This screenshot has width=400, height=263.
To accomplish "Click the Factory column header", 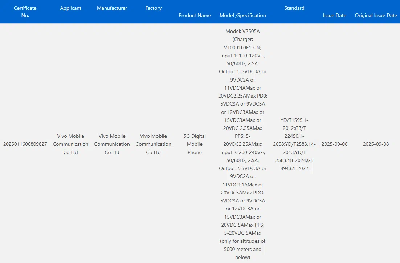I will pos(154,8).
